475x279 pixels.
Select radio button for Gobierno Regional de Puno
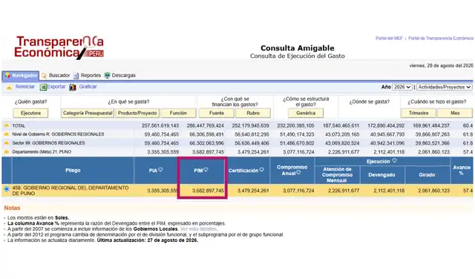7,189
